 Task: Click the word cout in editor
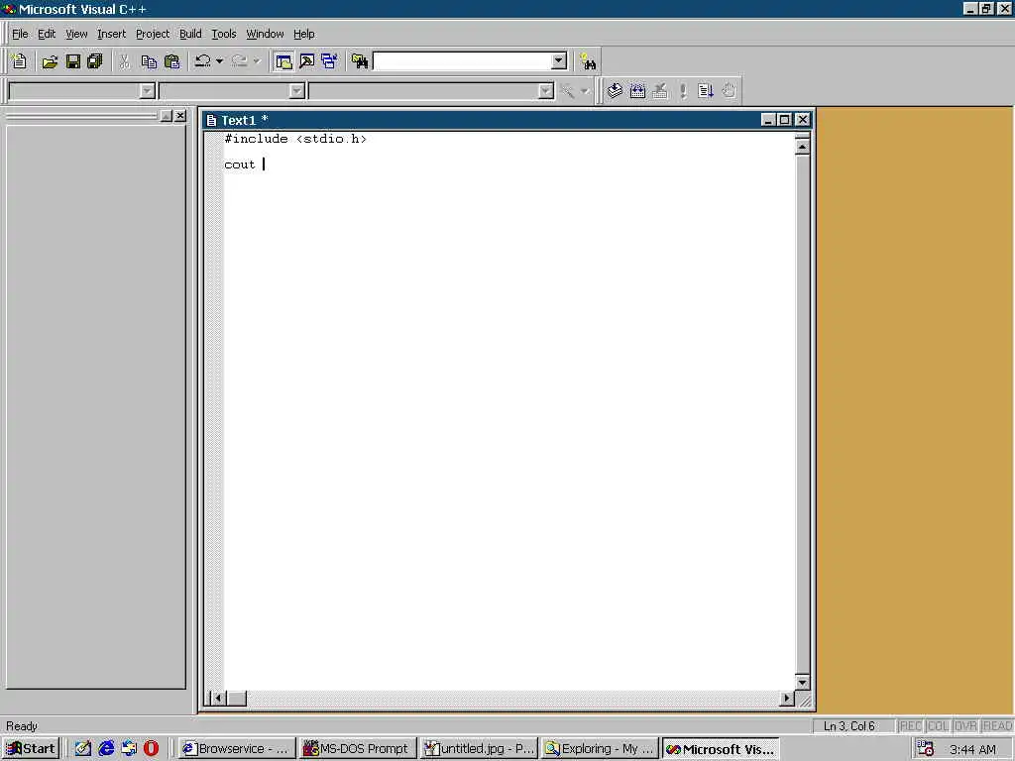tap(240, 164)
